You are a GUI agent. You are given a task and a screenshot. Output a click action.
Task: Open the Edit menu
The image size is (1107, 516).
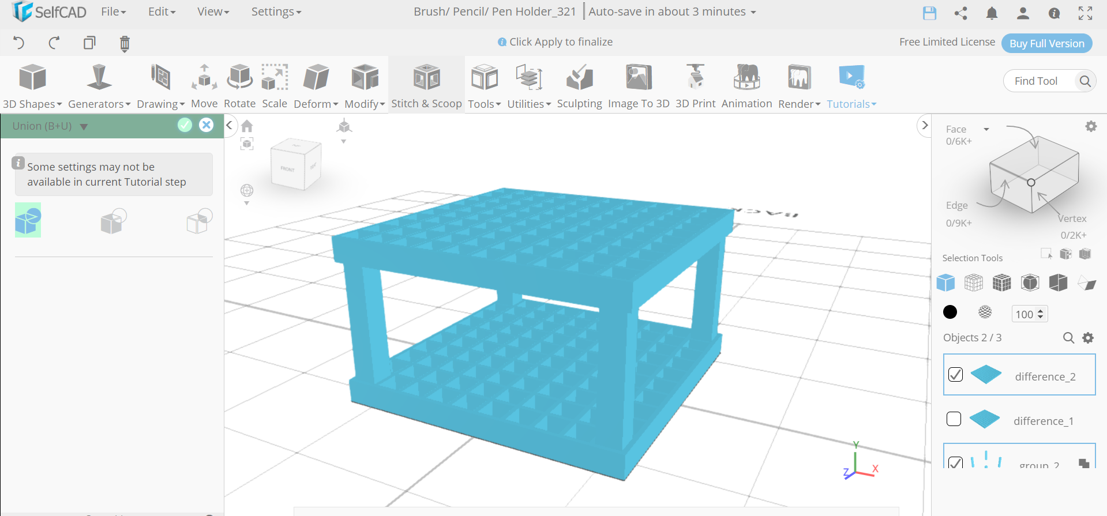(162, 12)
